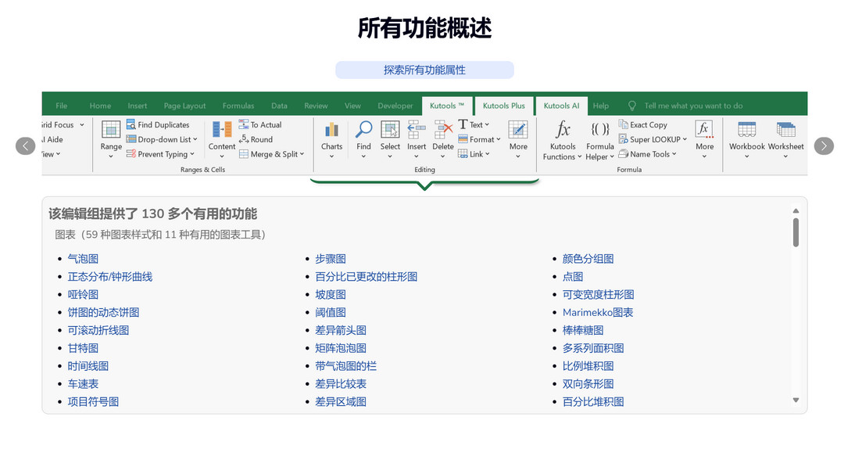Image resolution: width=844 pixels, height=456 pixels.
Task: Open the Developer tab
Action: pyautogui.click(x=395, y=106)
